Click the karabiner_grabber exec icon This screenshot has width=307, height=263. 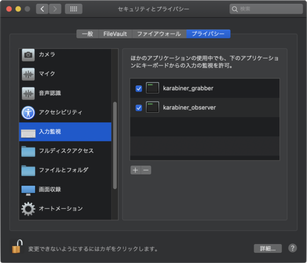(153, 88)
